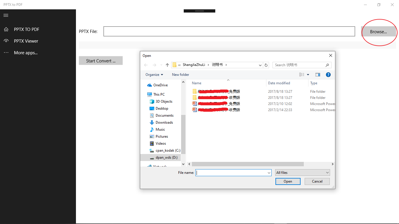This screenshot has width=399, height=224.
Task: Select cpan_kodak (C:) drive
Action: 165,150
